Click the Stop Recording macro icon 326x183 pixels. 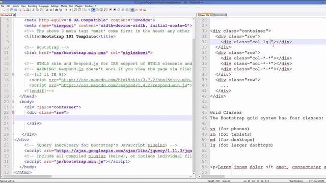click(115, 10)
